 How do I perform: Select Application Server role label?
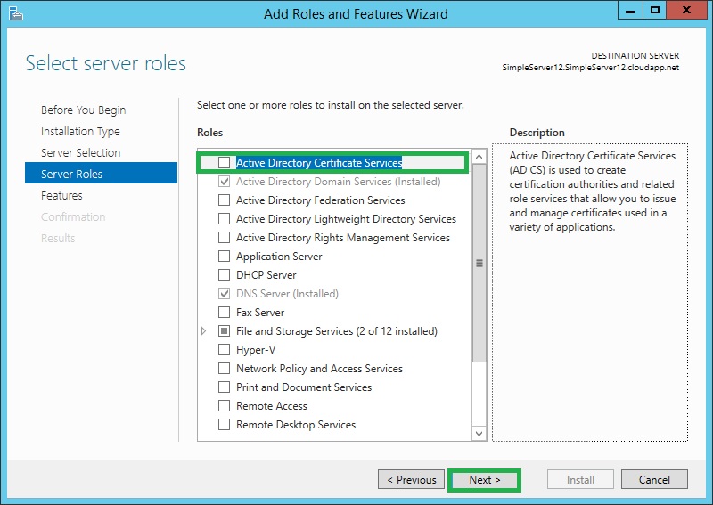point(279,257)
